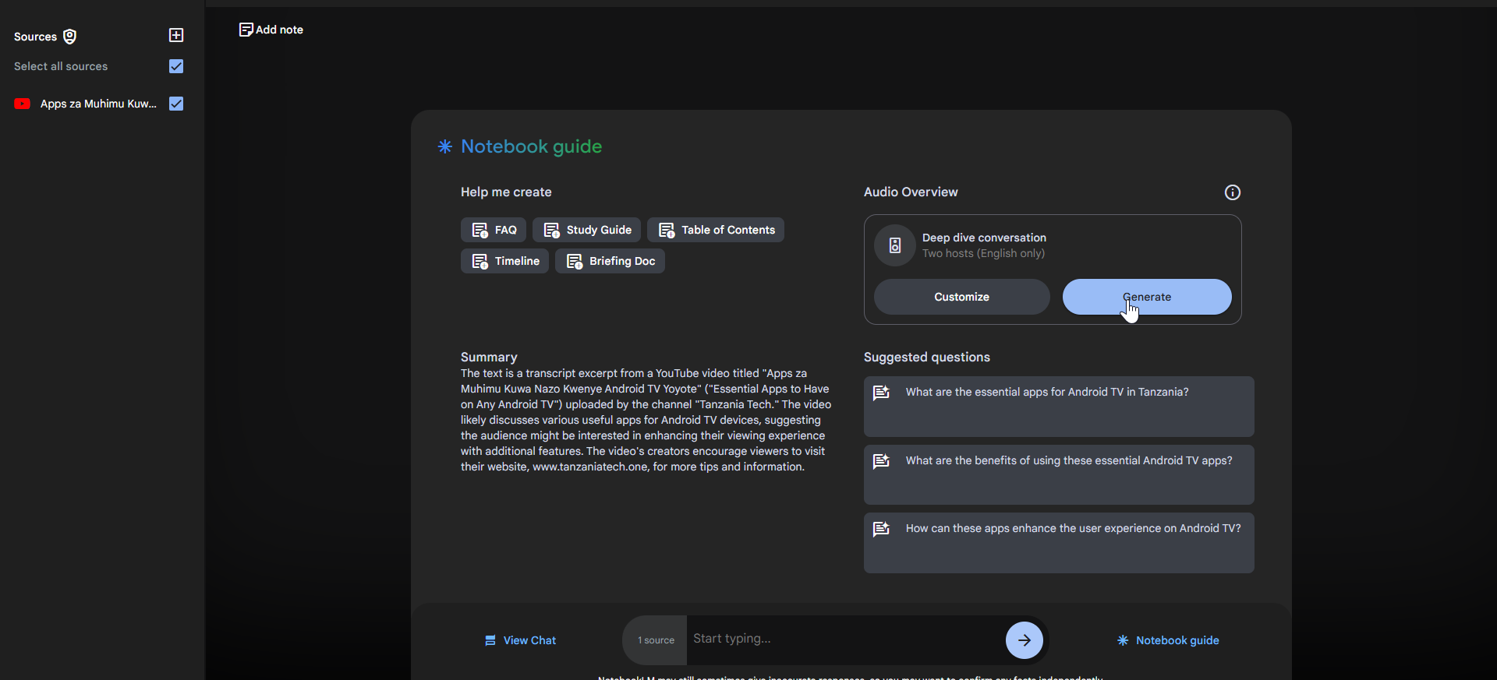Click the Suggested questions heading
The width and height of the screenshot is (1497, 680).
point(926,357)
